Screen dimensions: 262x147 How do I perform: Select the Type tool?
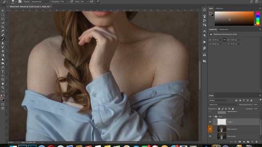point(3,71)
